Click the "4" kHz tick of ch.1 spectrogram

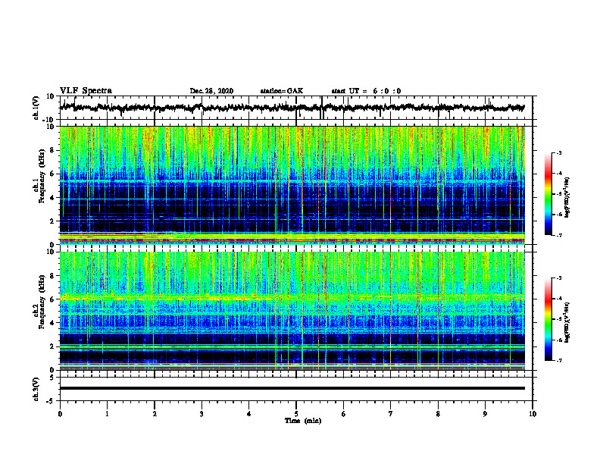tap(52, 198)
